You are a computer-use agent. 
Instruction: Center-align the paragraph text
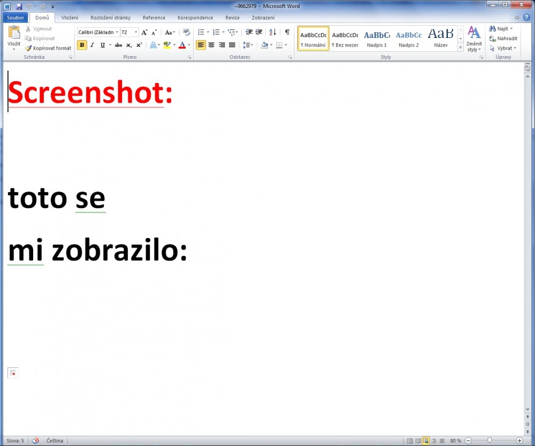(x=211, y=45)
